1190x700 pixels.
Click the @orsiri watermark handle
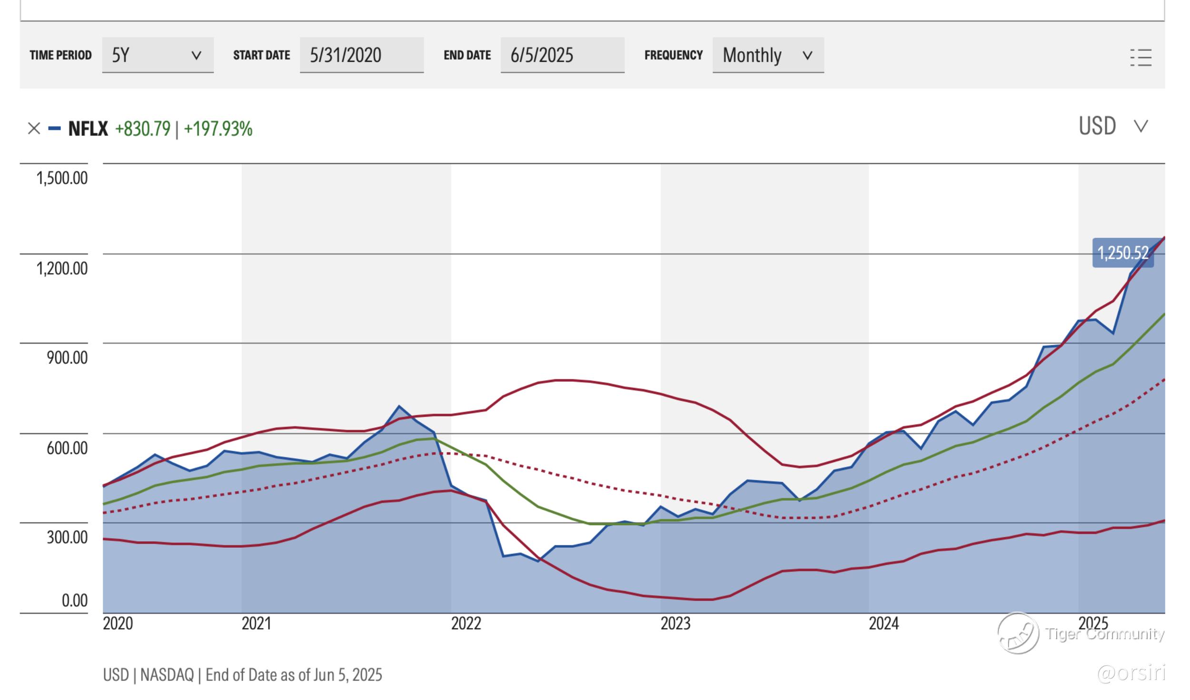(1131, 673)
